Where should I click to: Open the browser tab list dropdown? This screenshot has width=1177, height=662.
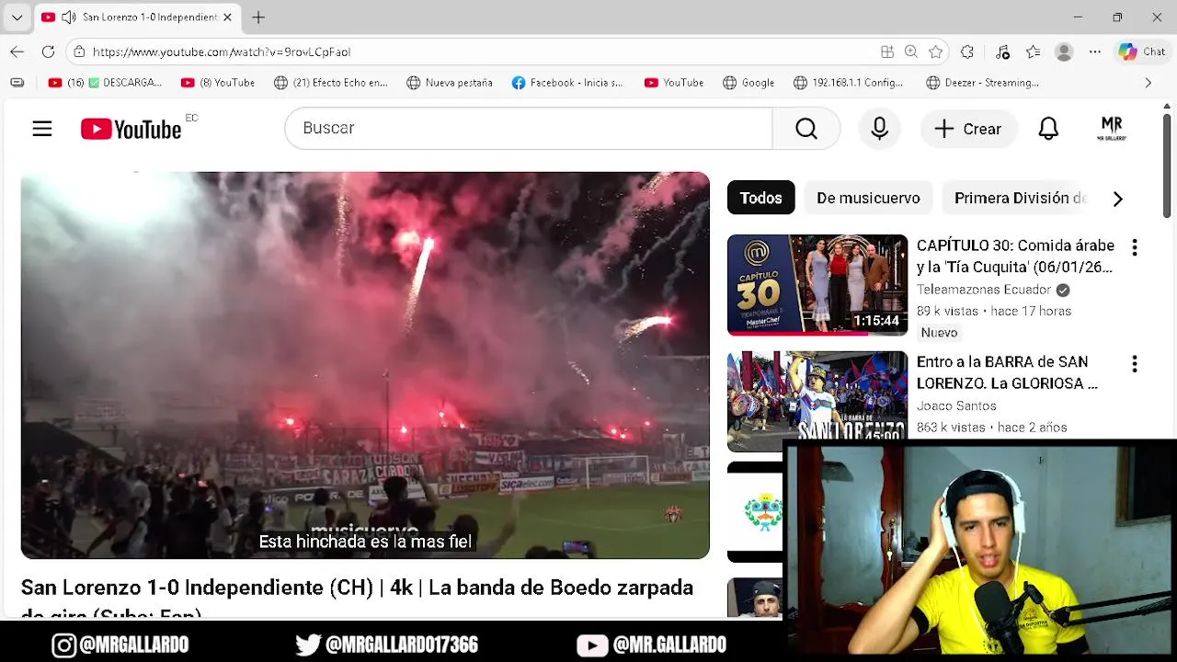click(x=17, y=17)
